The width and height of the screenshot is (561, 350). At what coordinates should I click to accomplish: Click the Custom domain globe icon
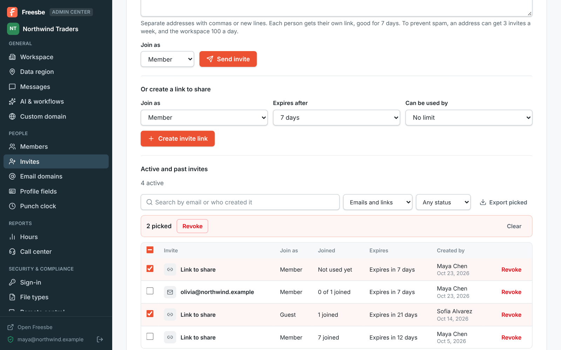click(12, 117)
